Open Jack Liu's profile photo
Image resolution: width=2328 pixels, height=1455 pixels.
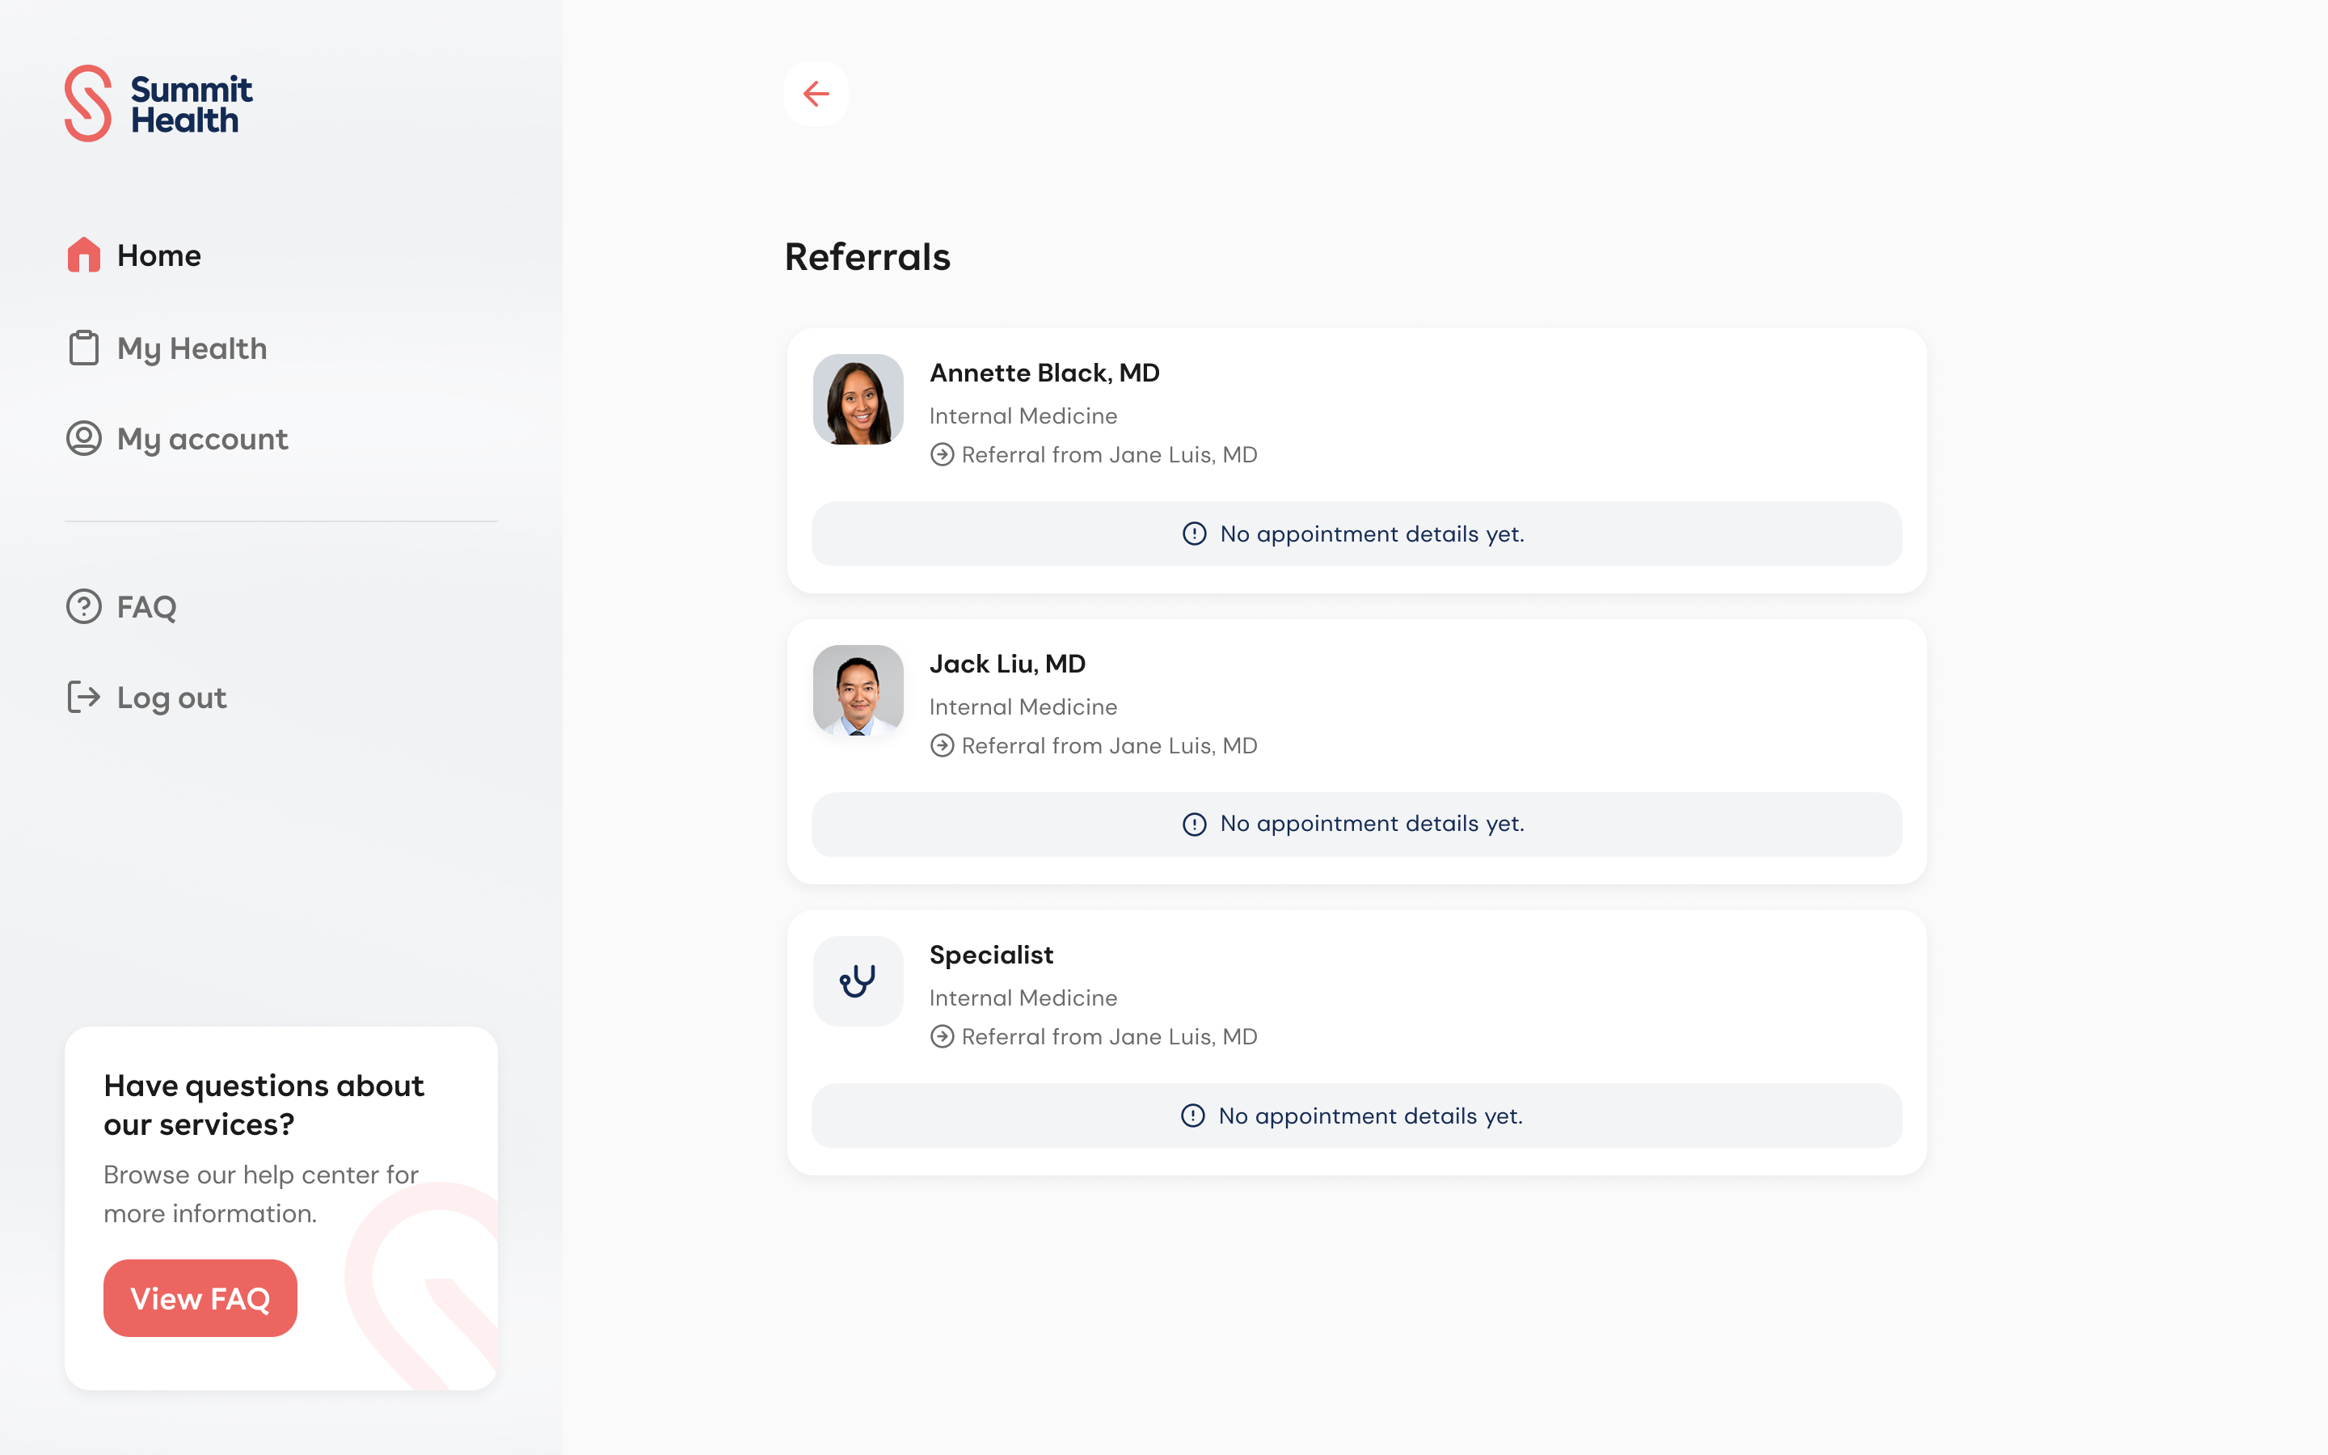pyautogui.click(x=858, y=690)
